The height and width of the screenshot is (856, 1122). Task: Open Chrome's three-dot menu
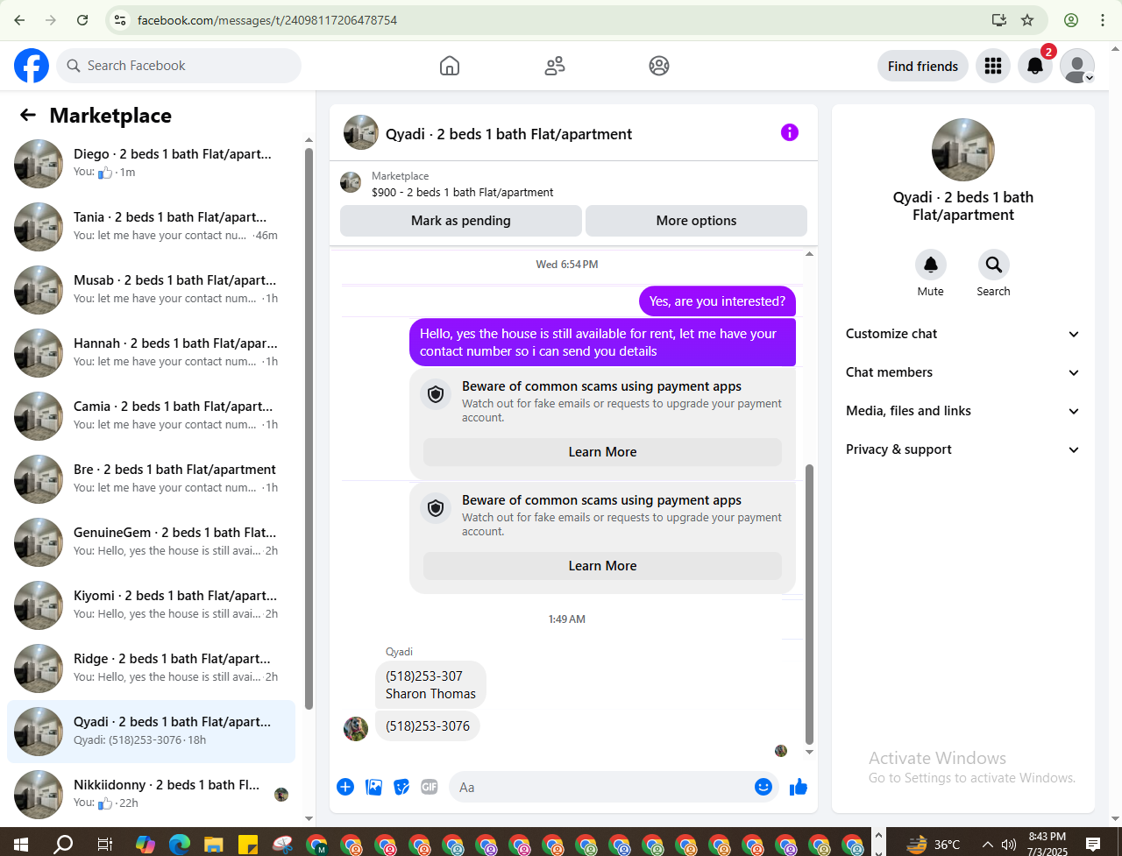pos(1103,19)
